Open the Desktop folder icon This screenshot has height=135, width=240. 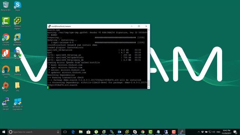[x=18, y=71]
